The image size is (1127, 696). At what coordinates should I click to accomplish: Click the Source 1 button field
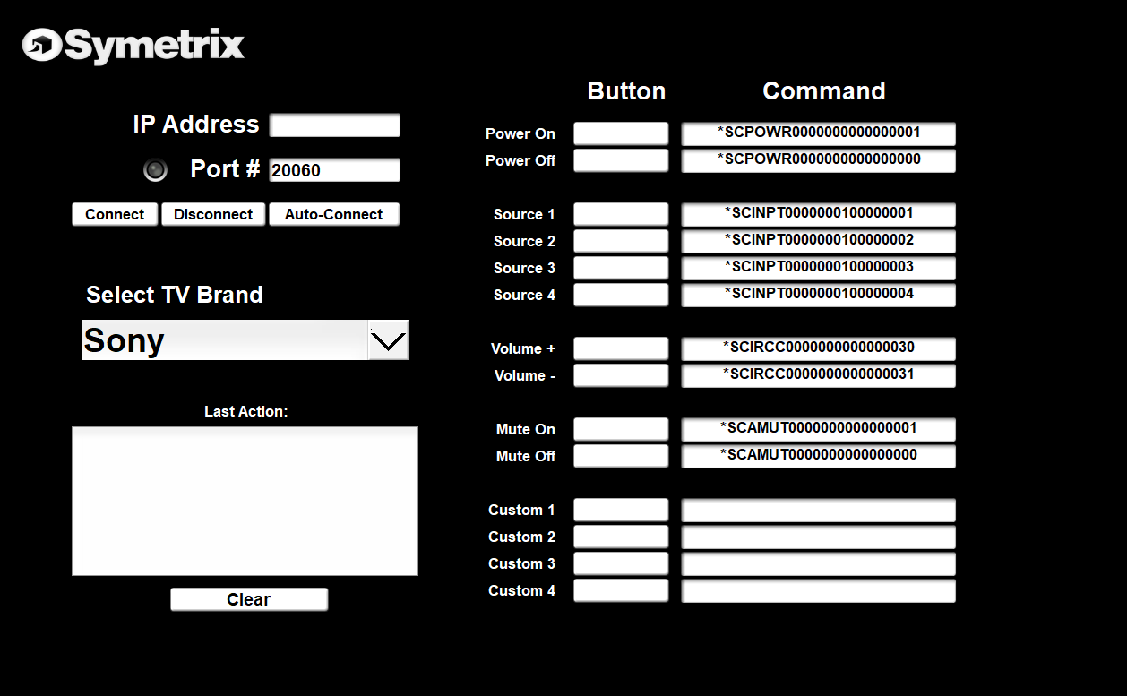[621, 214]
